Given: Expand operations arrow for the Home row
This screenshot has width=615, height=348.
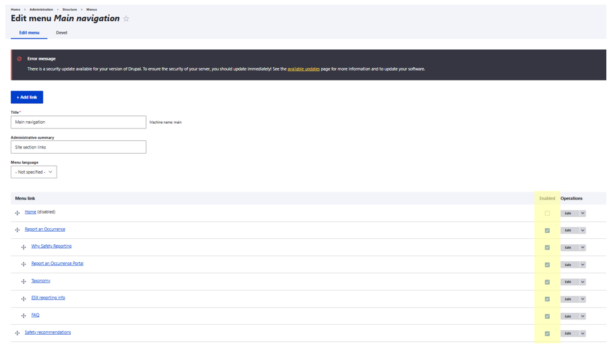Looking at the screenshot, I should pos(582,214).
